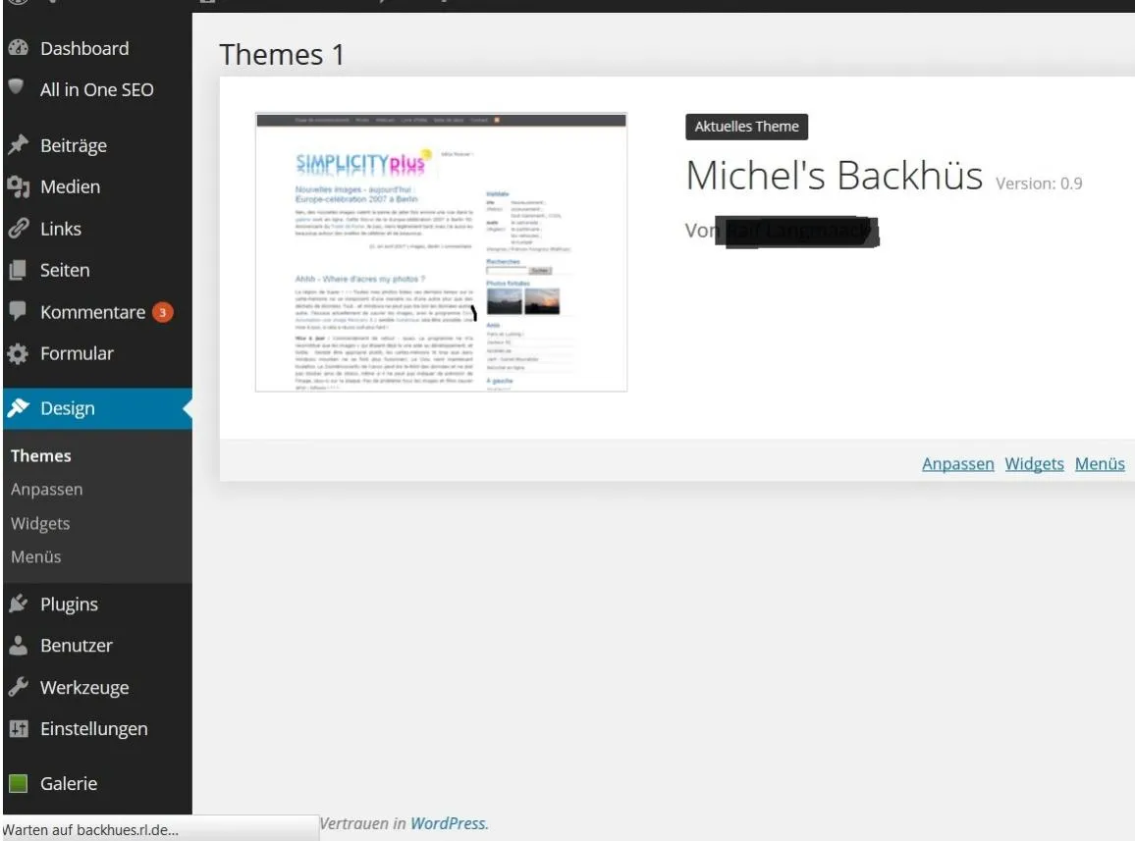
Task: Click the Michel's Backhüs theme title
Action: coord(834,175)
